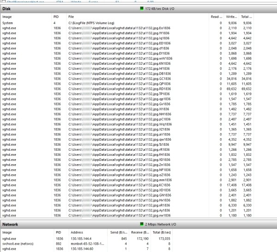Select file path ending in a1132.jpg.XZ1836

click(x=119, y=129)
